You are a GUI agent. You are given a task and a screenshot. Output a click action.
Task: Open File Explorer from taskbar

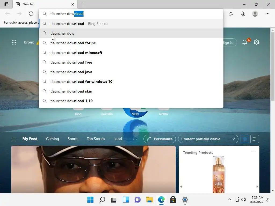149,200
